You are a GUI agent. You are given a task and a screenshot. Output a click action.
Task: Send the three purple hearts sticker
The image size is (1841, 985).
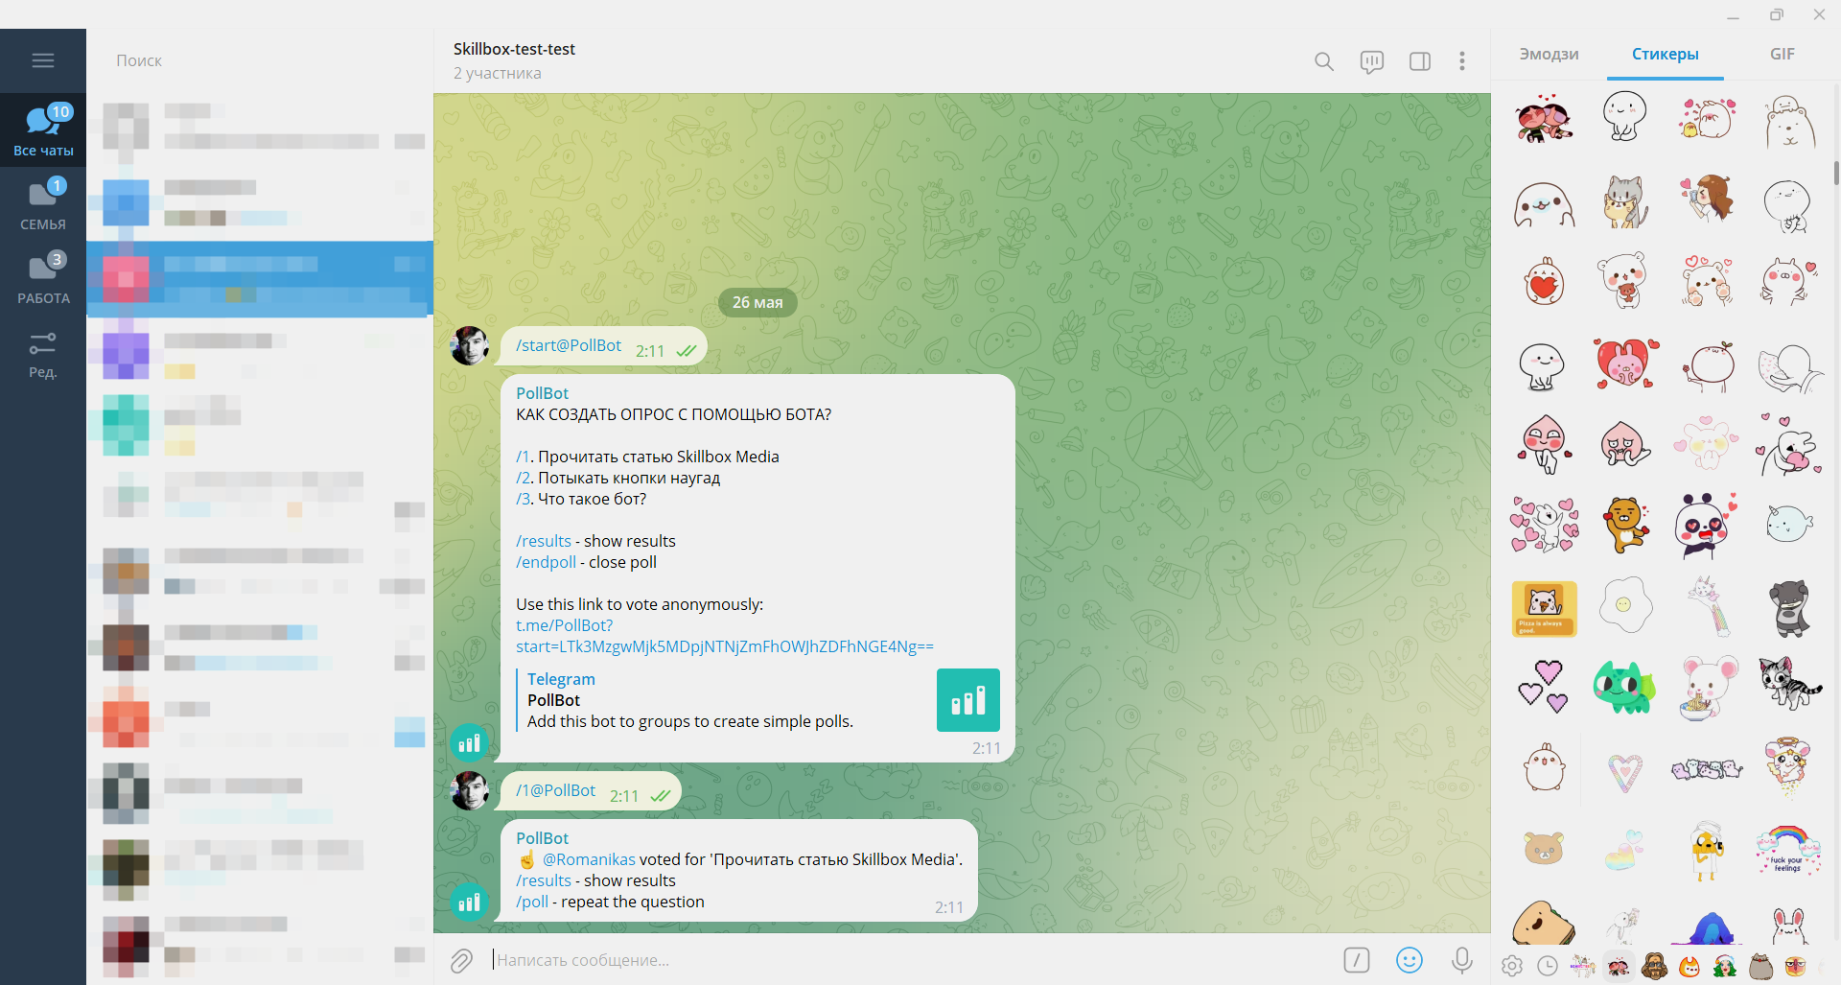[x=1544, y=686]
